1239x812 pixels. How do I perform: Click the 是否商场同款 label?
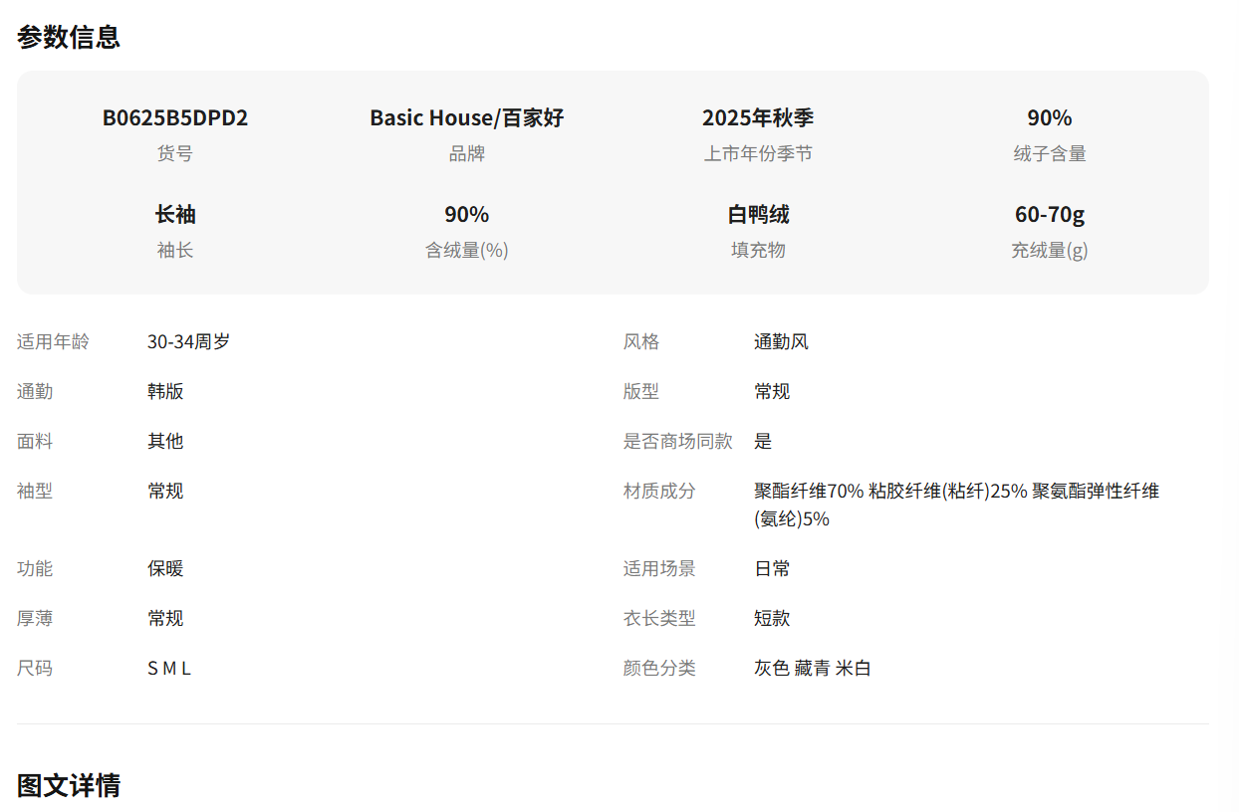click(677, 441)
